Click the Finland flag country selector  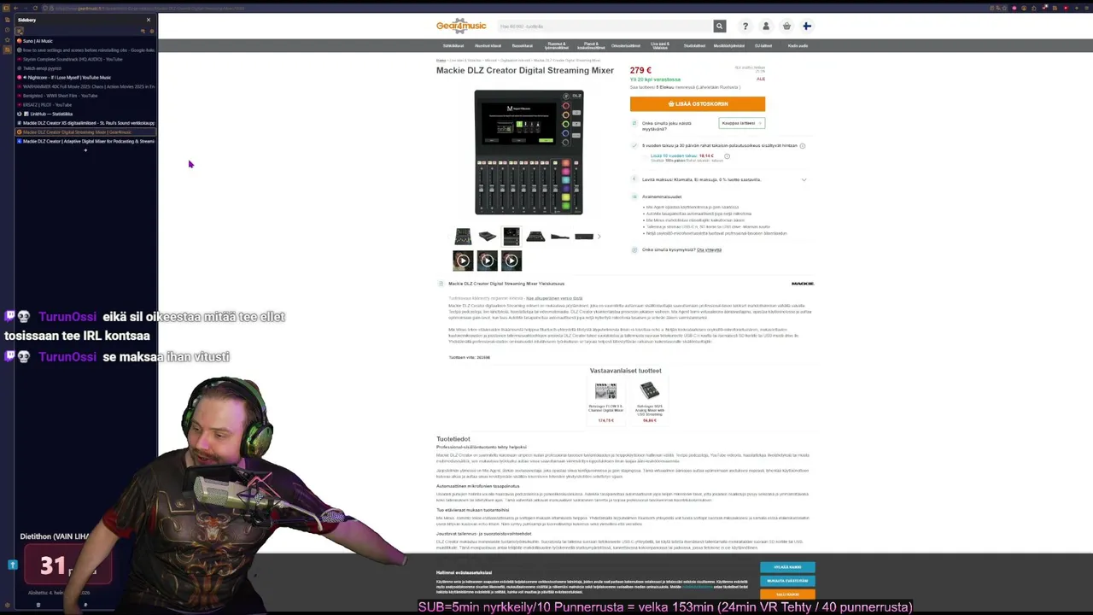pyautogui.click(x=807, y=26)
